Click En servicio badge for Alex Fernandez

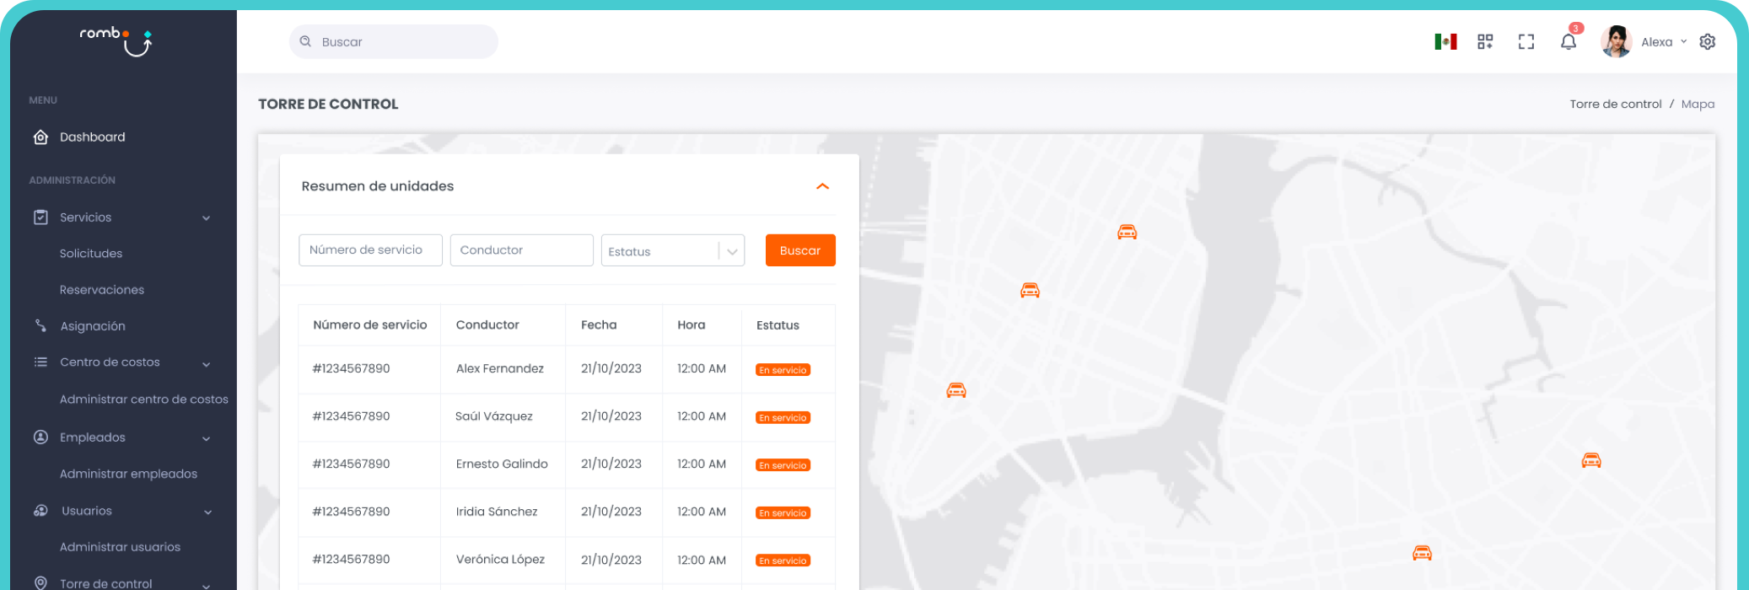[x=783, y=370]
